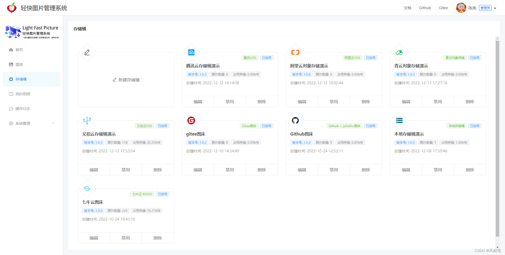Viewport: 505px width, 255px height.
Task: Delete the 阿里云对象存储演示 bucket
Action: point(366,102)
